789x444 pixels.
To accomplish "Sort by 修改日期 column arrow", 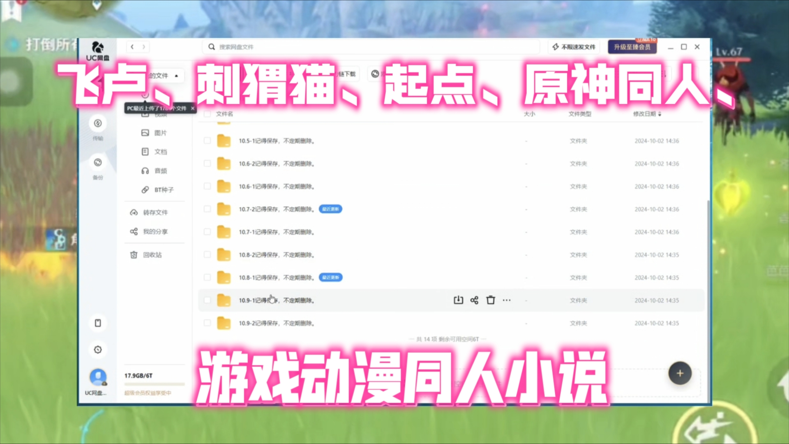I will coord(660,114).
